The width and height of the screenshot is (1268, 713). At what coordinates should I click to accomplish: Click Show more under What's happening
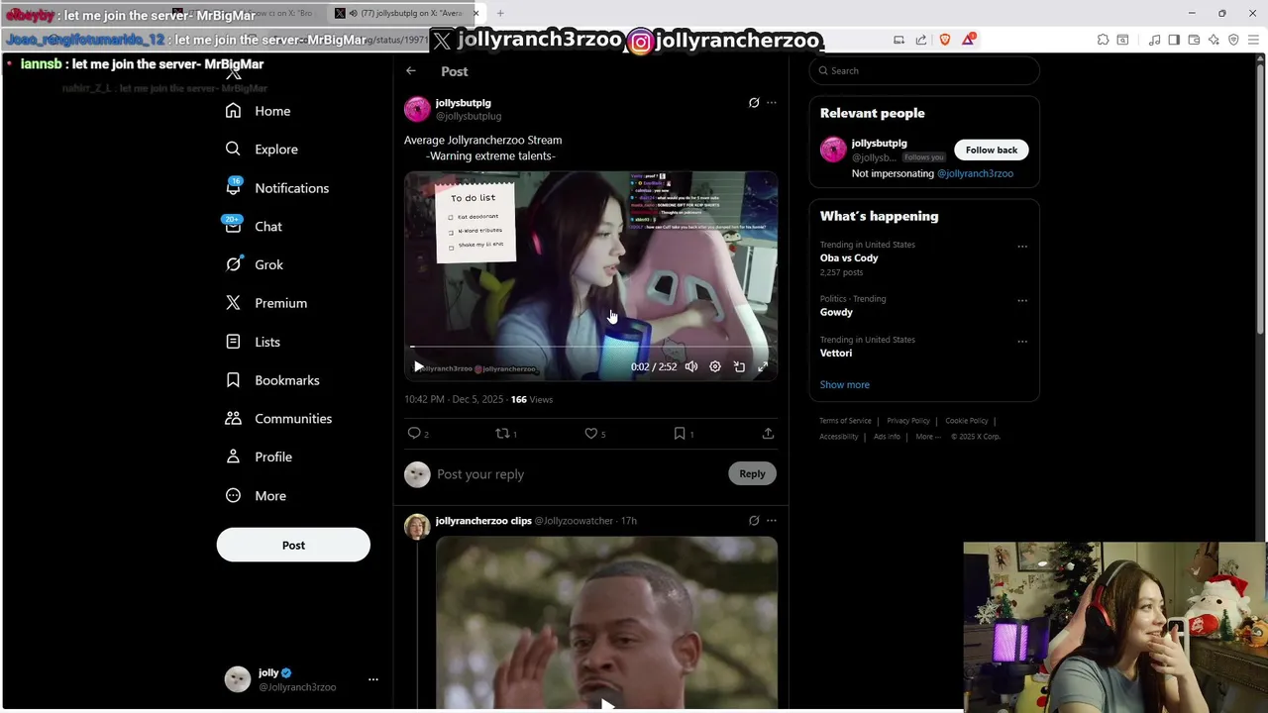pyautogui.click(x=845, y=384)
